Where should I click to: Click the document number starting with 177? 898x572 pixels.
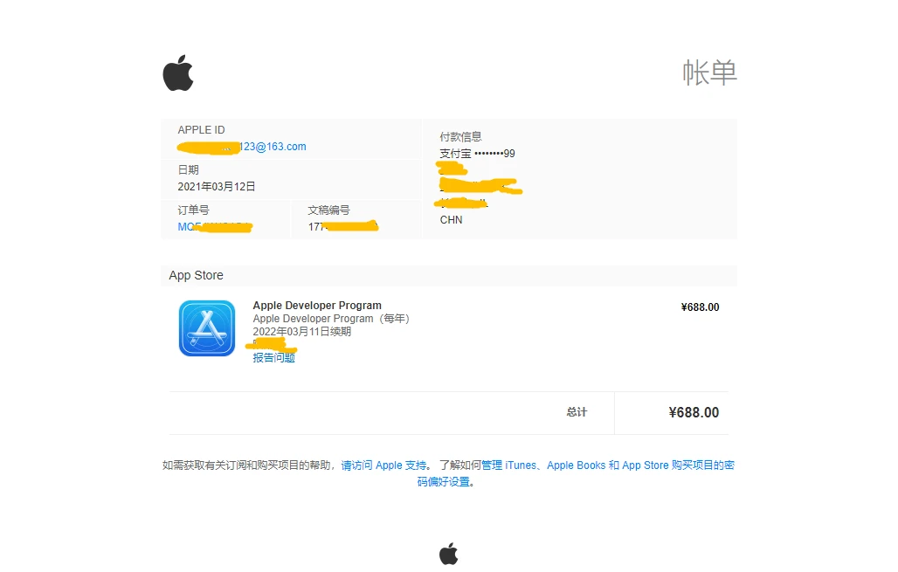342,227
